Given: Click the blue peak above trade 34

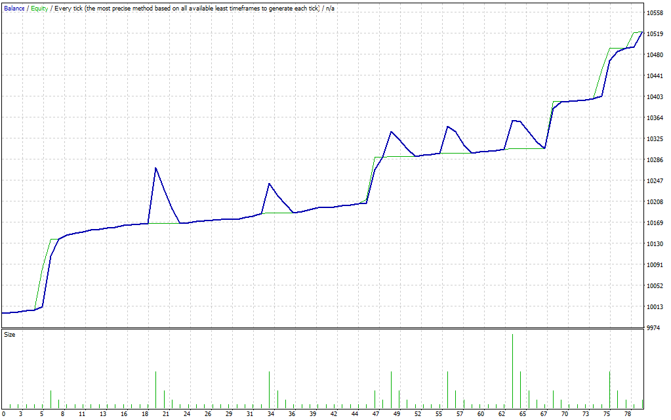Looking at the screenshot, I should point(270,184).
